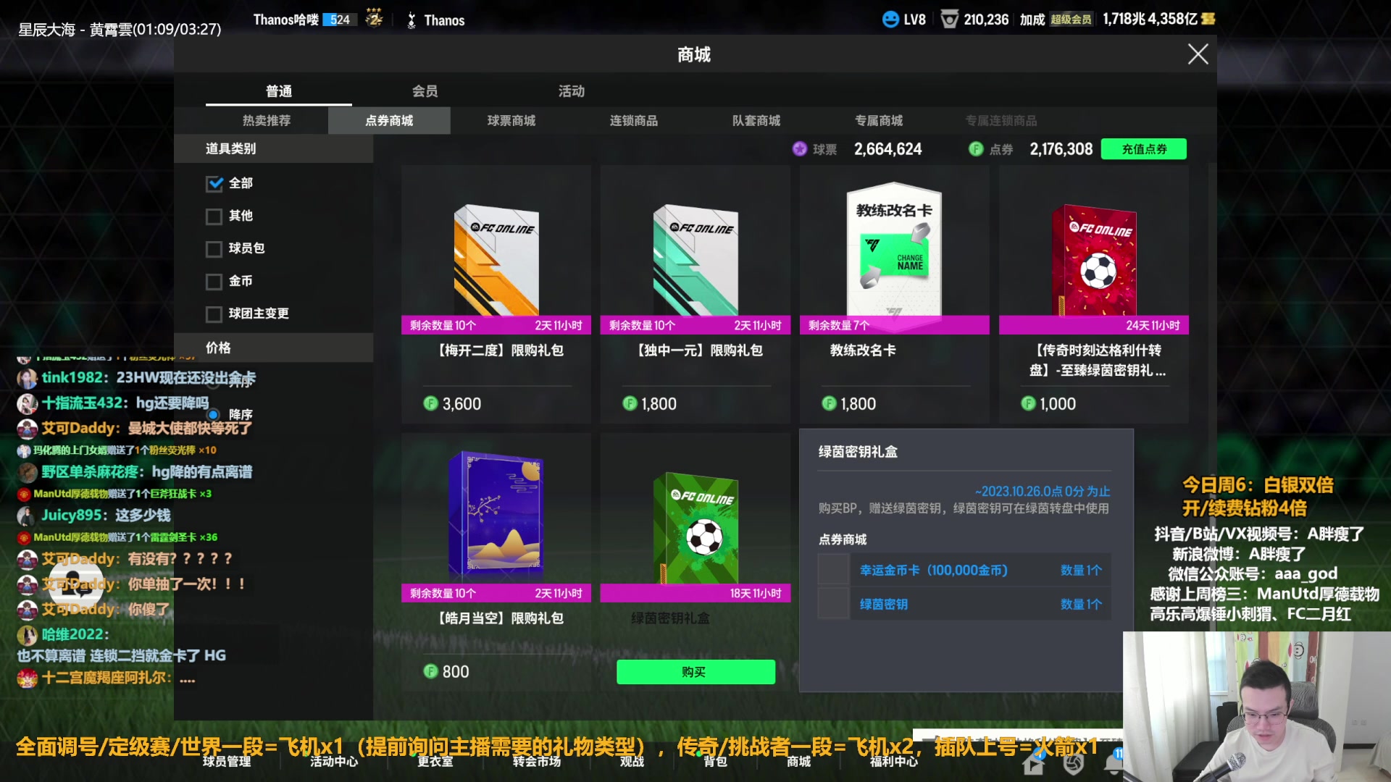Open the 背包 inventory icon

tap(714, 762)
